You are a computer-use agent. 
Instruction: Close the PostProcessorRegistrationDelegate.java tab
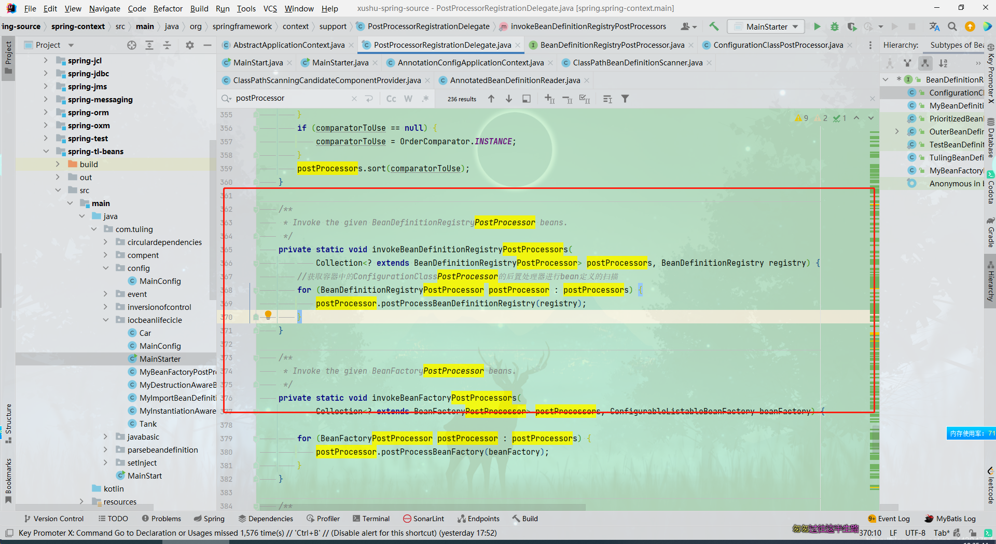pos(518,46)
